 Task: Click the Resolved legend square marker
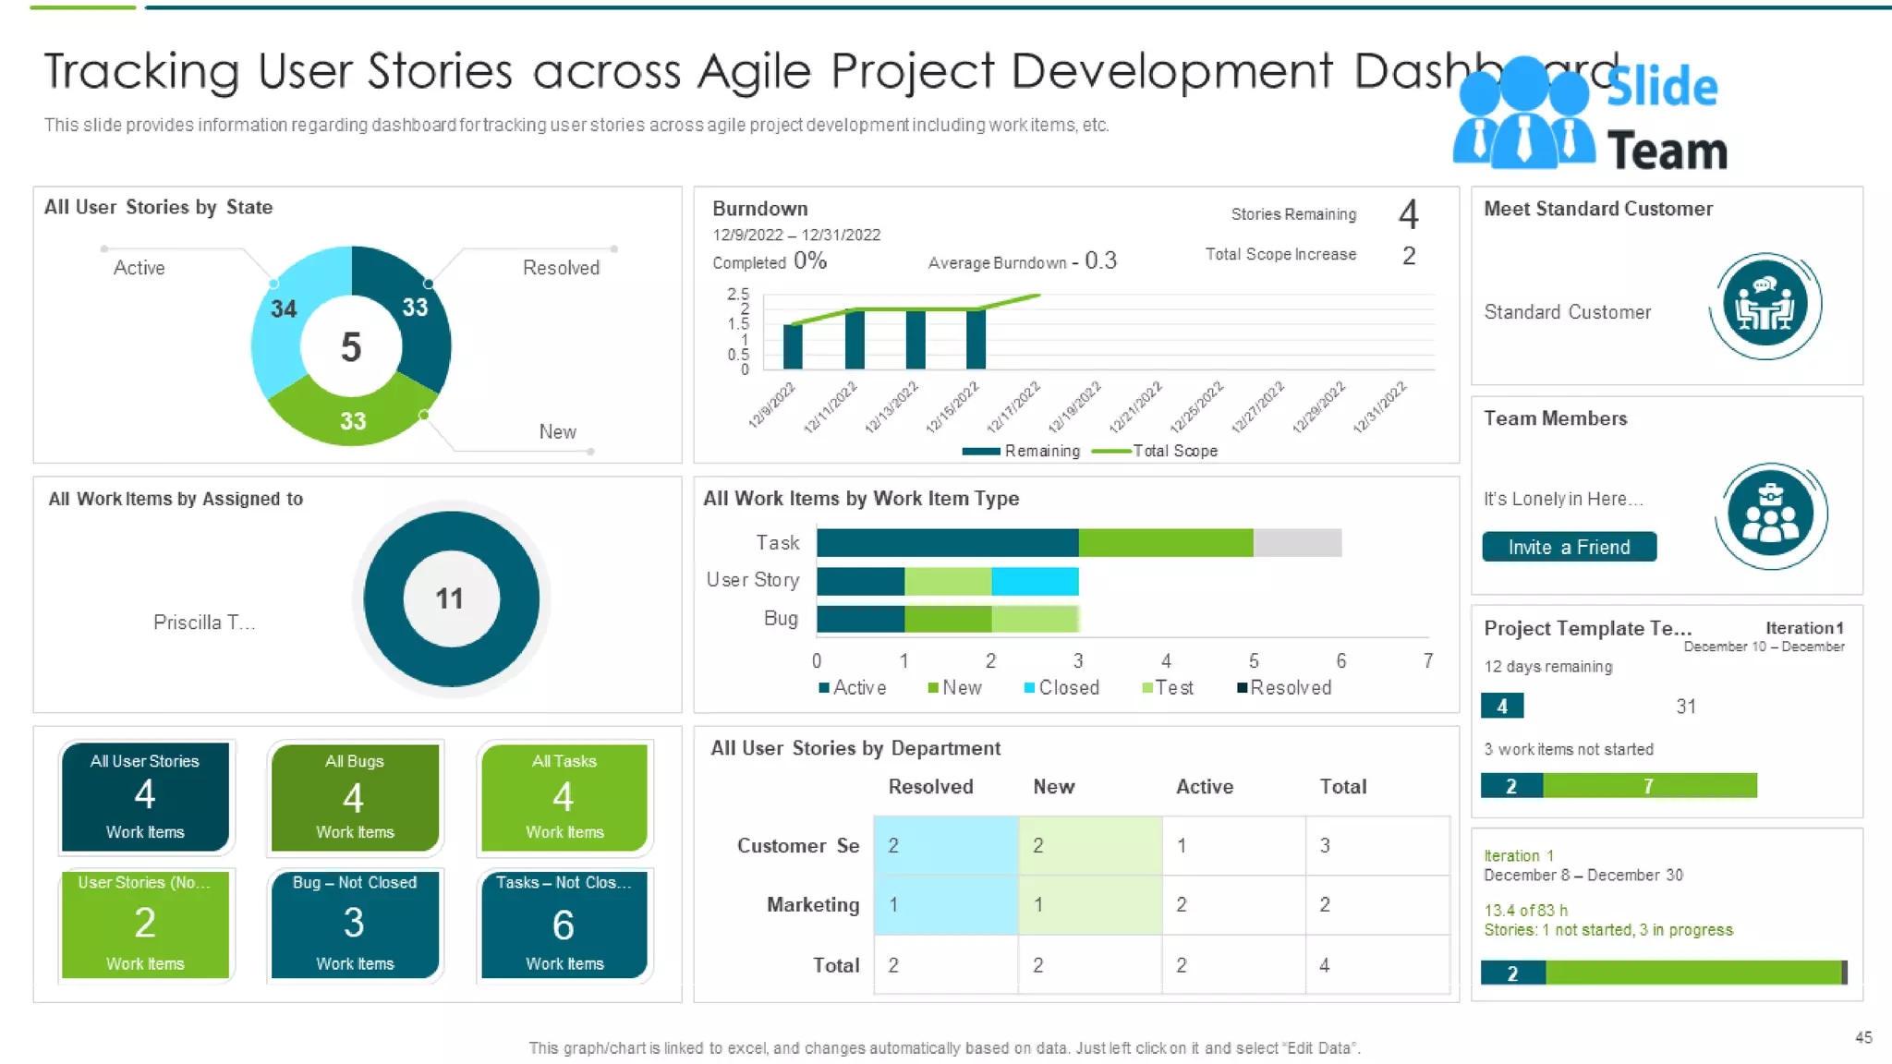1243,688
